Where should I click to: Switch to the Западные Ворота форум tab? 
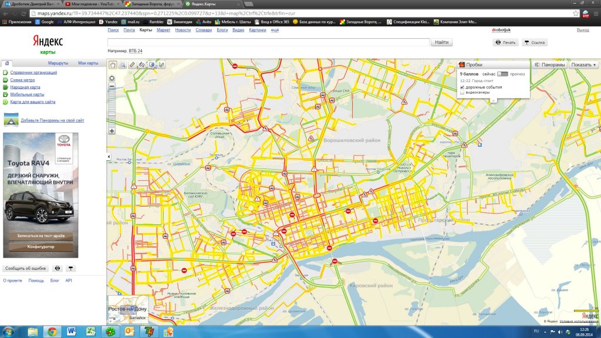click(x=153, y=4)
